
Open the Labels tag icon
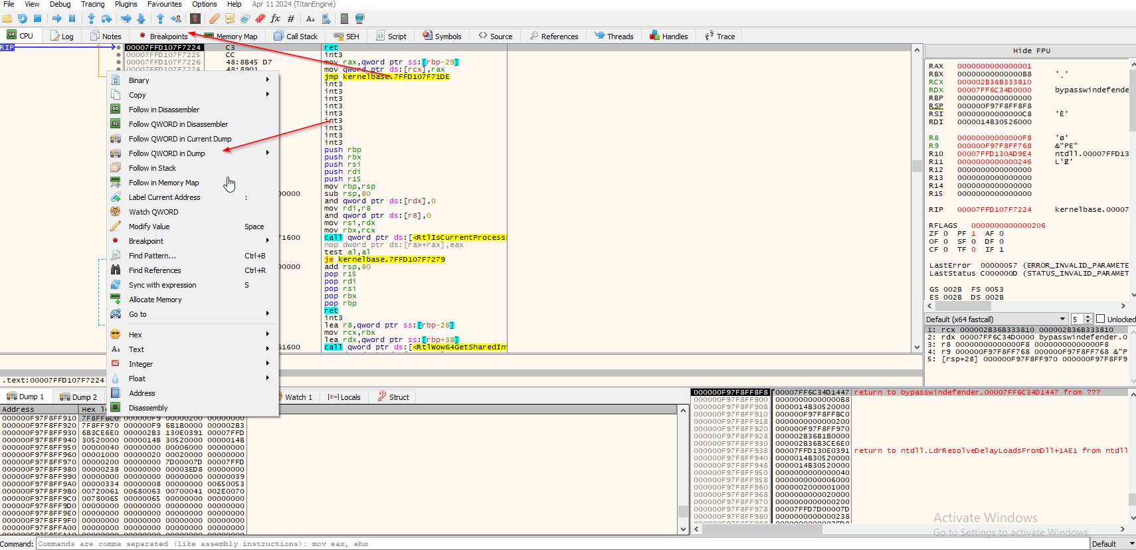pyautogui.click(x=245, y=19)
